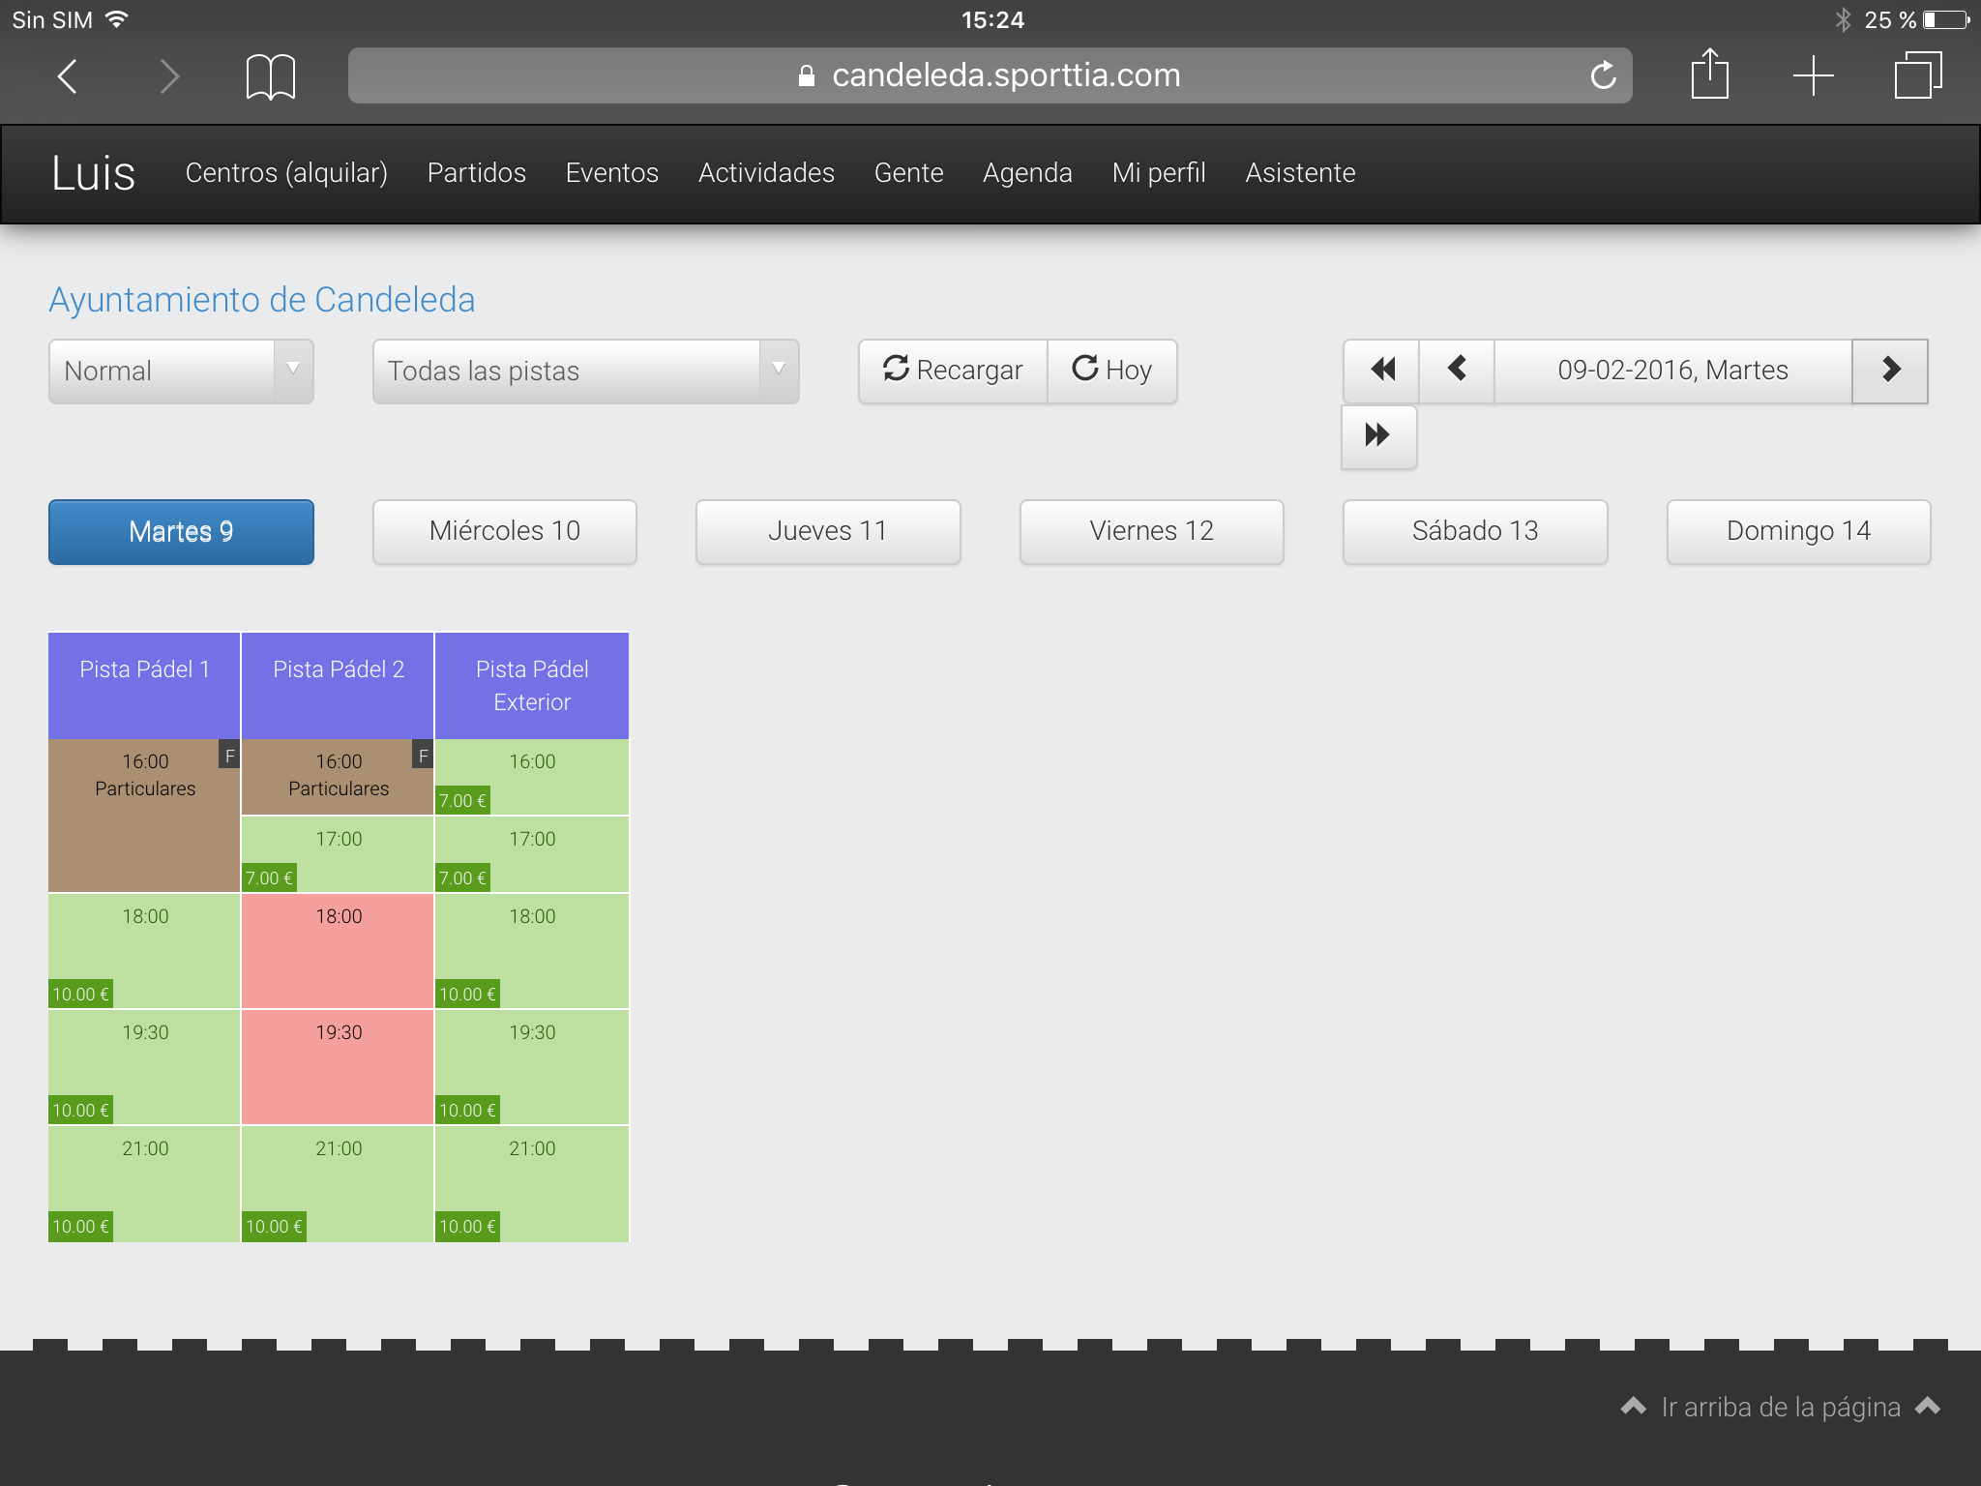The height and width of the screenshot is (1486, 1981).
Task: Skip forward a week with double-right arrows
Action: point(1378,435)
